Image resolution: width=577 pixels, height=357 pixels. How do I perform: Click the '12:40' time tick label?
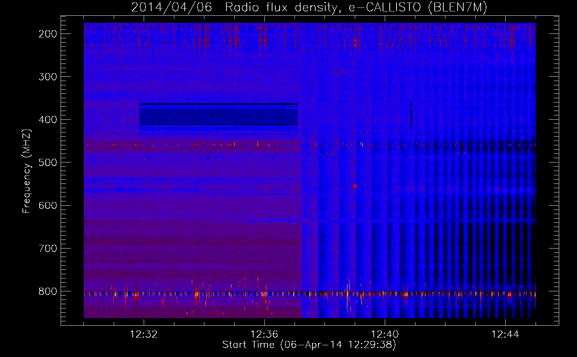tap(385, 335)
